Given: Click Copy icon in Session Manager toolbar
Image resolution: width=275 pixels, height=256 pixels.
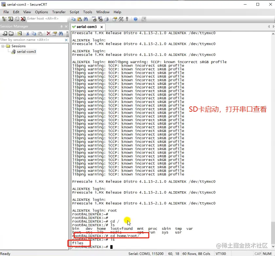Looking at the screenshot, I should [34, 33].
